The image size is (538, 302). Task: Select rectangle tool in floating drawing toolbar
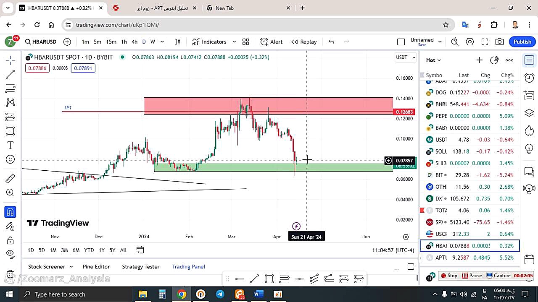pyautogui.click(x=269, y=279)
